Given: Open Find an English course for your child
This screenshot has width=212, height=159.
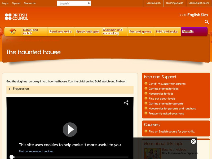Looking at the screenshot, I should [172, 131].
